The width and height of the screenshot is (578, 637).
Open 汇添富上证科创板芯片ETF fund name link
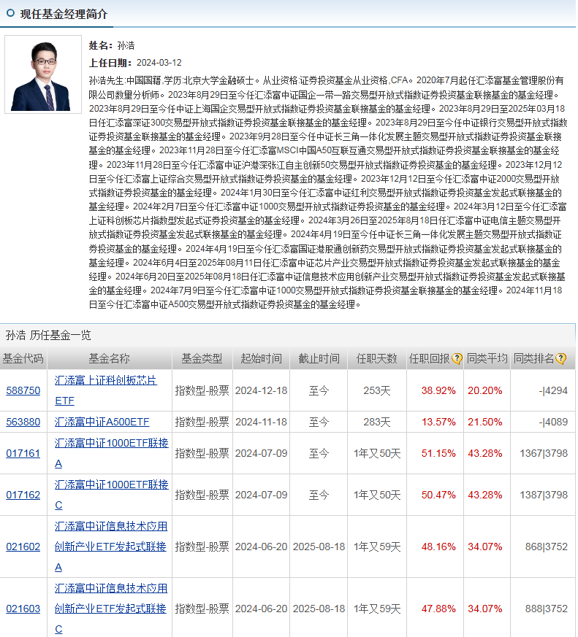[x=106, y=390]
